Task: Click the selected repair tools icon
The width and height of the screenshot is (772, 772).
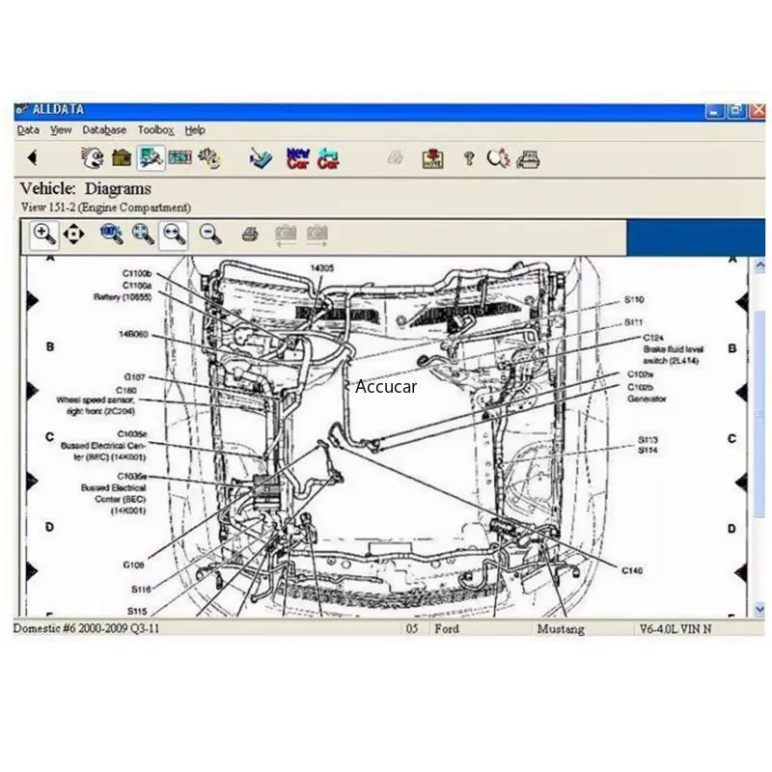Action: 151,158
